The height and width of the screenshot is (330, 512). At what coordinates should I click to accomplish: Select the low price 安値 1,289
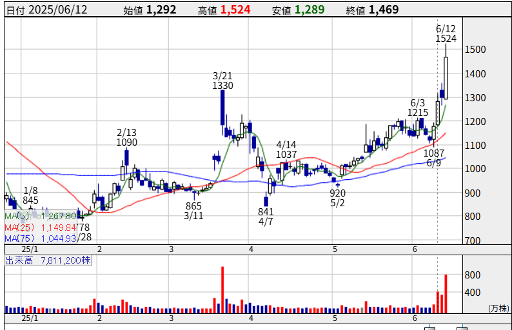pyautogui.click(x=298, y=10)
